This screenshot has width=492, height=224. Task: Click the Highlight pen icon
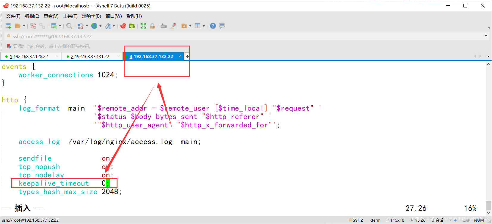point(173,26)
